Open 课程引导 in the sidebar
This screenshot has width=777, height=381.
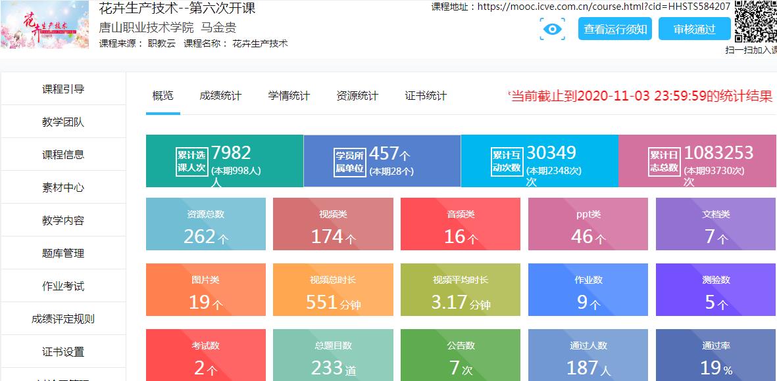coord(63,89)
